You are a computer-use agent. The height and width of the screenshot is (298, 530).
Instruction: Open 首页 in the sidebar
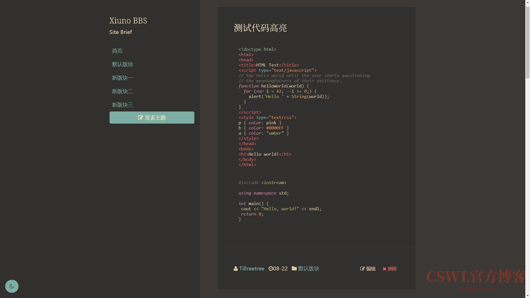[x=117, y=51]
